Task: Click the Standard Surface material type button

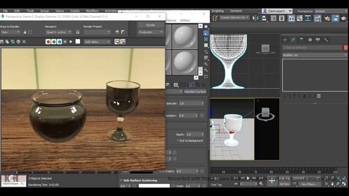Action: [195, 91]
